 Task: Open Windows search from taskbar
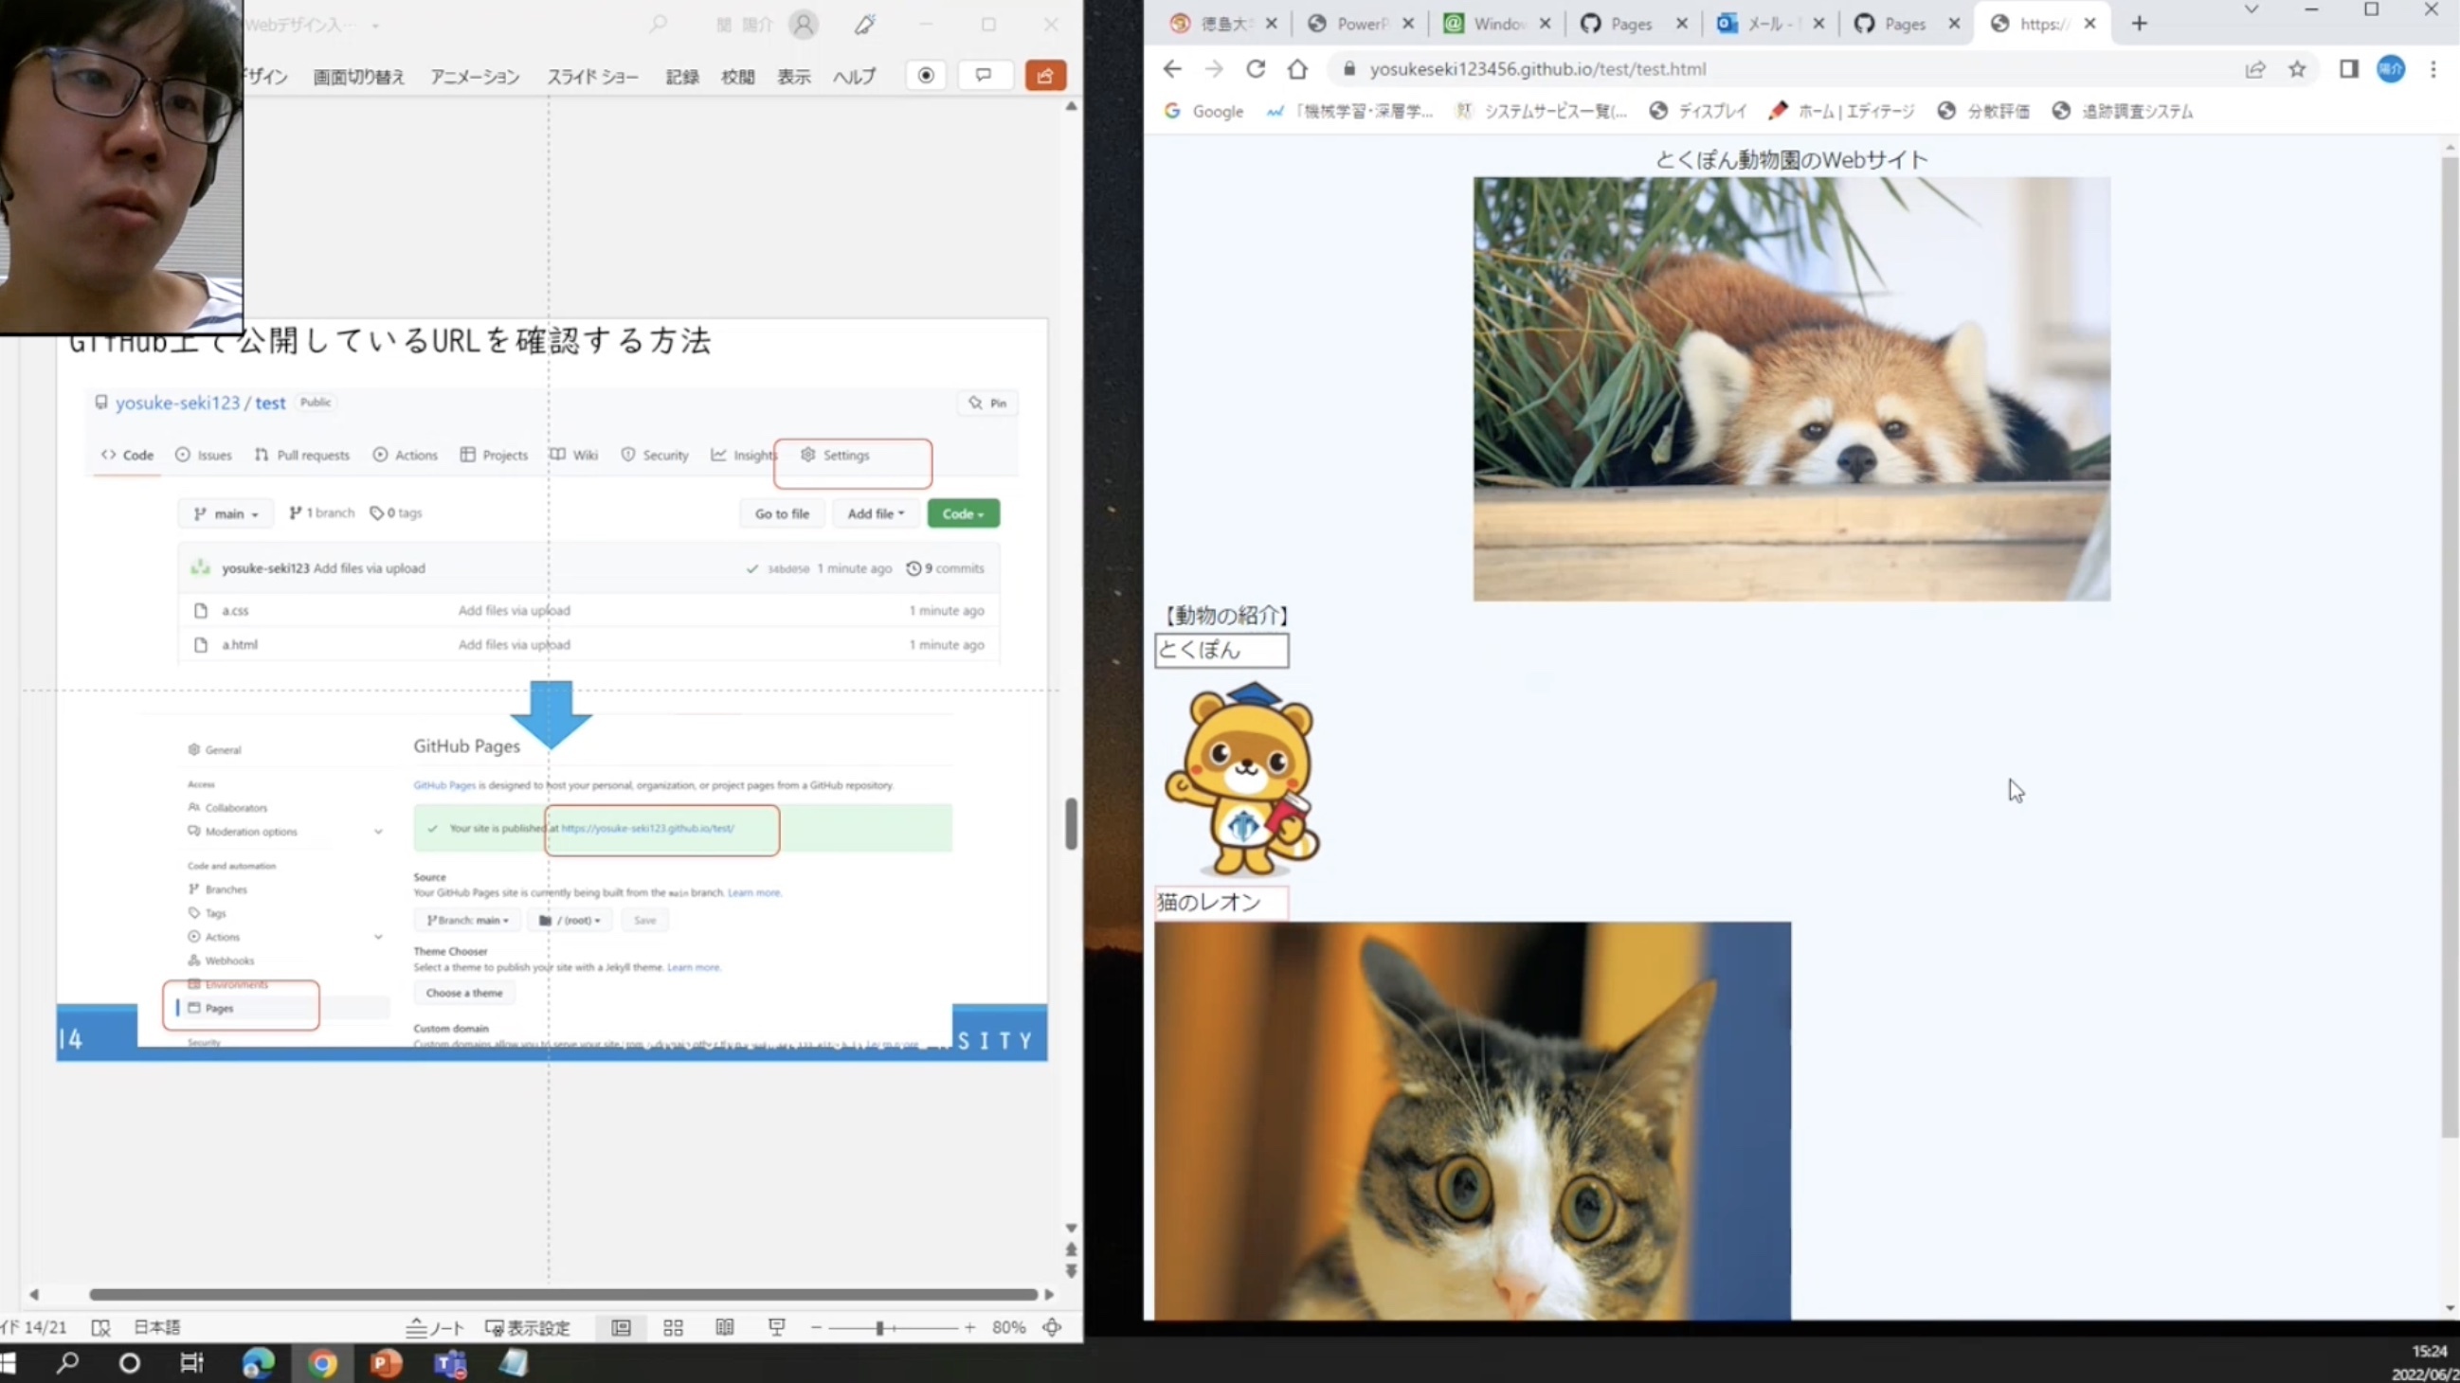tap(68, 1363)
